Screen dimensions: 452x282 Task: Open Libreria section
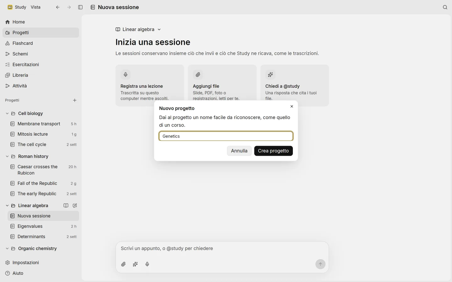41,75
